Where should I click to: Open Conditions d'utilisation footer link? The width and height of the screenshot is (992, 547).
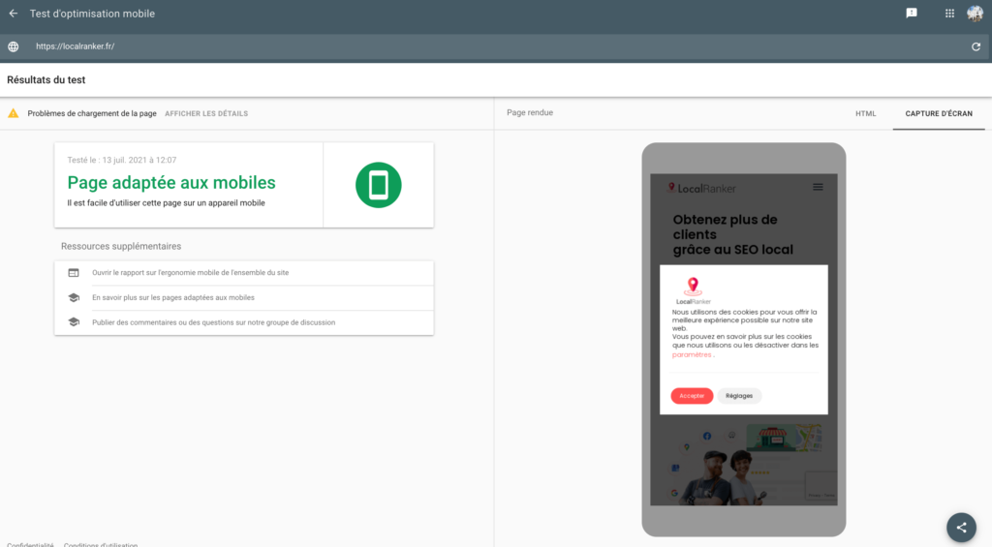[101, 544]
